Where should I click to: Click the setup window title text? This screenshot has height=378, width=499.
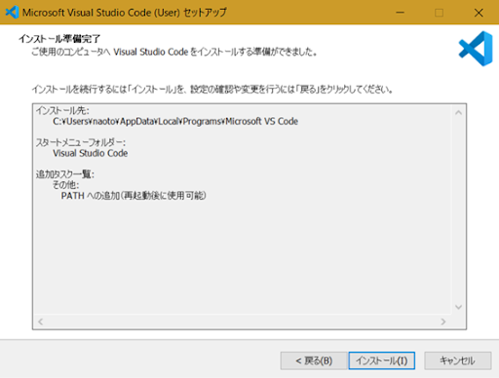[125, 13]
